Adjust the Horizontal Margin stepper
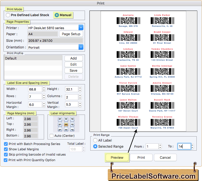 44,105
